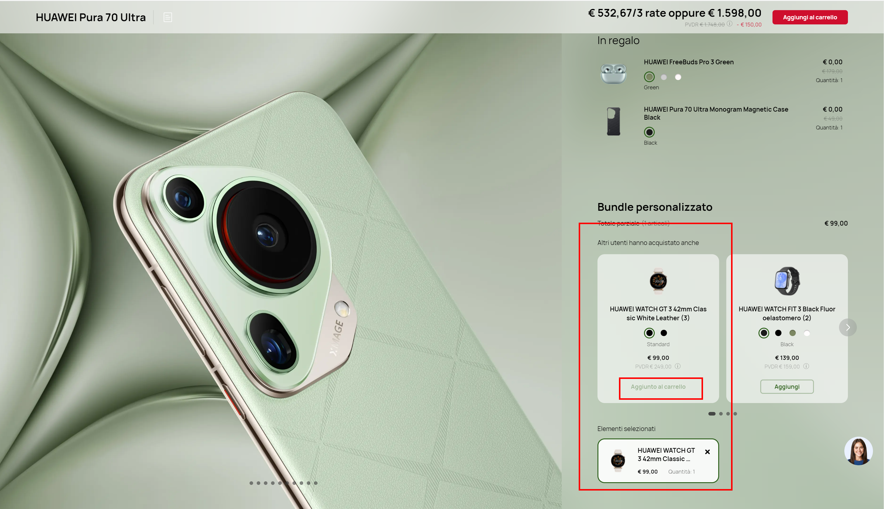Choose green swatch for WATCH FIT 3

coord(793,333)
